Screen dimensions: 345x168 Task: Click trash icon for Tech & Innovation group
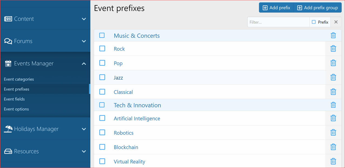333,105
